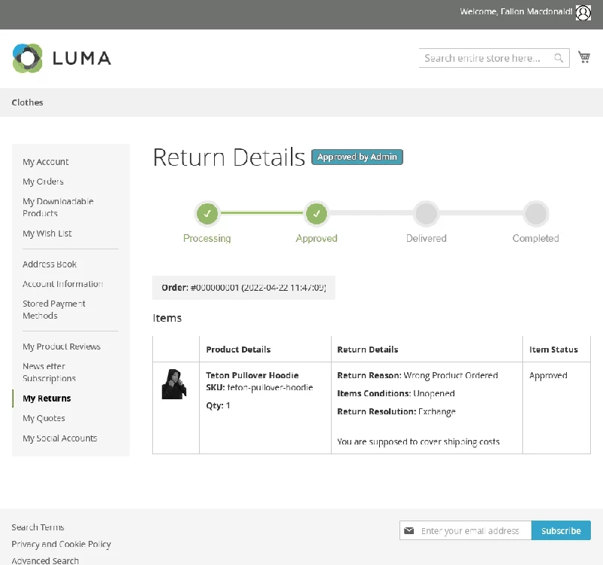Click the Completed step circle
The height and width of the screenshot is (565, 603).
coord(536,213)
